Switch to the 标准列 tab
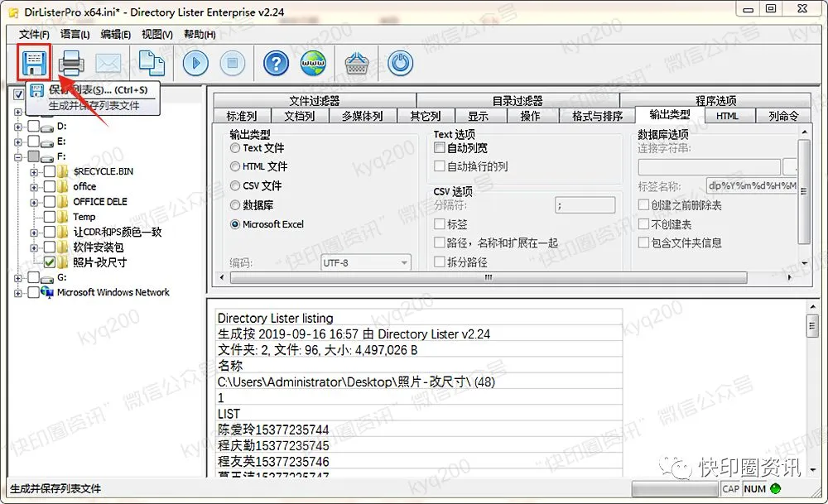Screen dimensions: 828x504 [x=242, y=116]
